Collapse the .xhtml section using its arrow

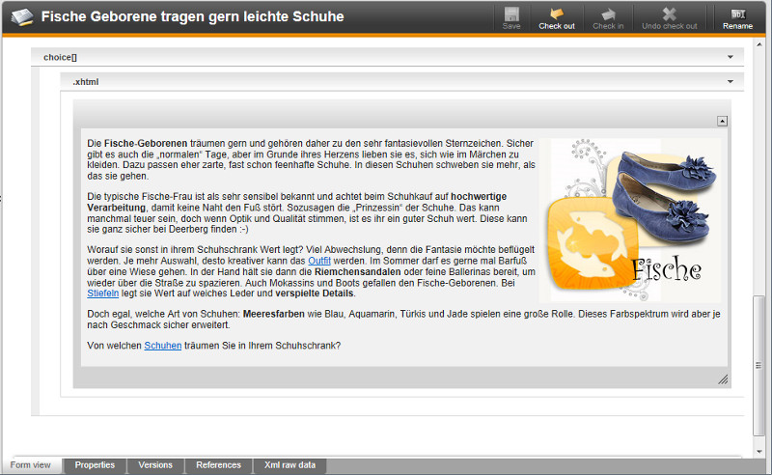(731, 82)
